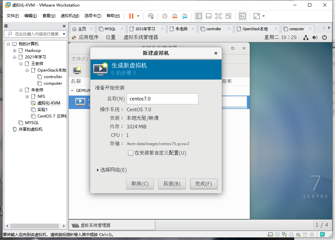Revert to snapshot using the toolbar icon
The image size is (335, 240).
[174, 16]
